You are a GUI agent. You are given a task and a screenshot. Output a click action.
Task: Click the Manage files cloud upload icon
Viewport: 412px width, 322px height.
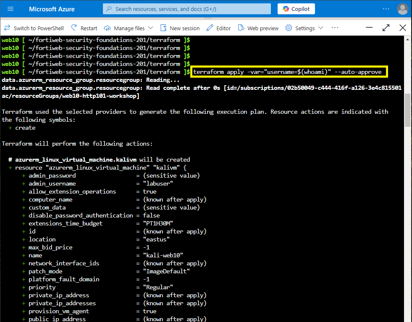click(x=107, y=28)
